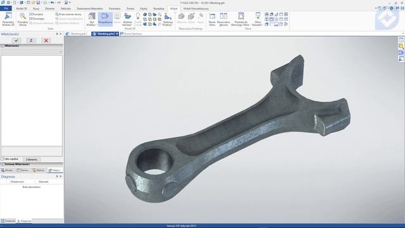Click top icon in viewport right toolbar
405x228 pixels.
(x=401, y=40)
